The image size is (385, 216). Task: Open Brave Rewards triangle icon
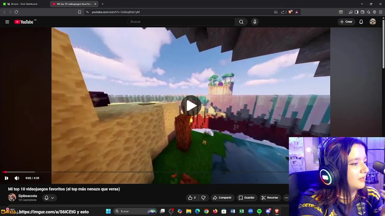click(297, 12)
